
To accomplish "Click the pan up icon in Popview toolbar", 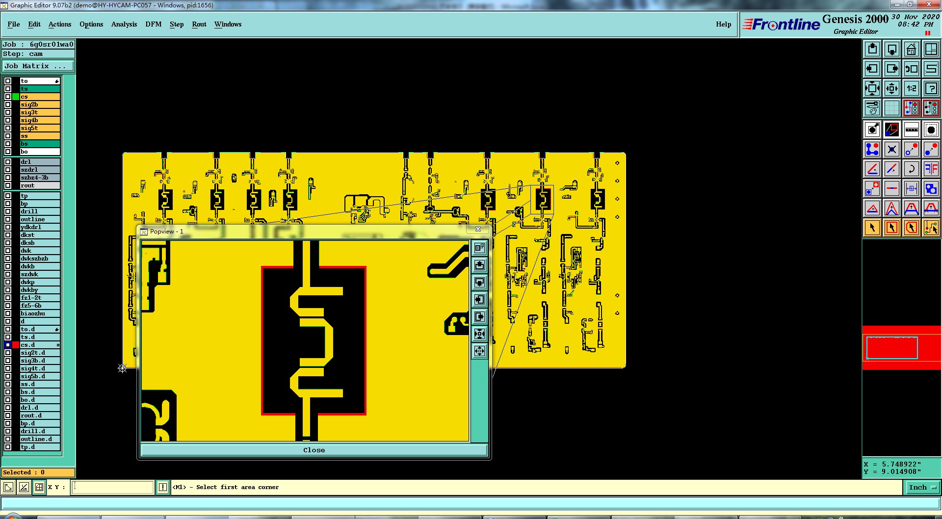I will 479,265.
